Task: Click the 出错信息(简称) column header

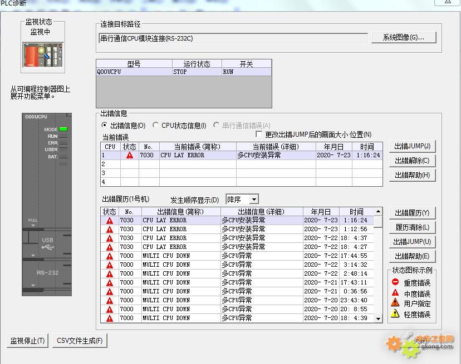Action: pyautogui.click(x=181, y=212)
